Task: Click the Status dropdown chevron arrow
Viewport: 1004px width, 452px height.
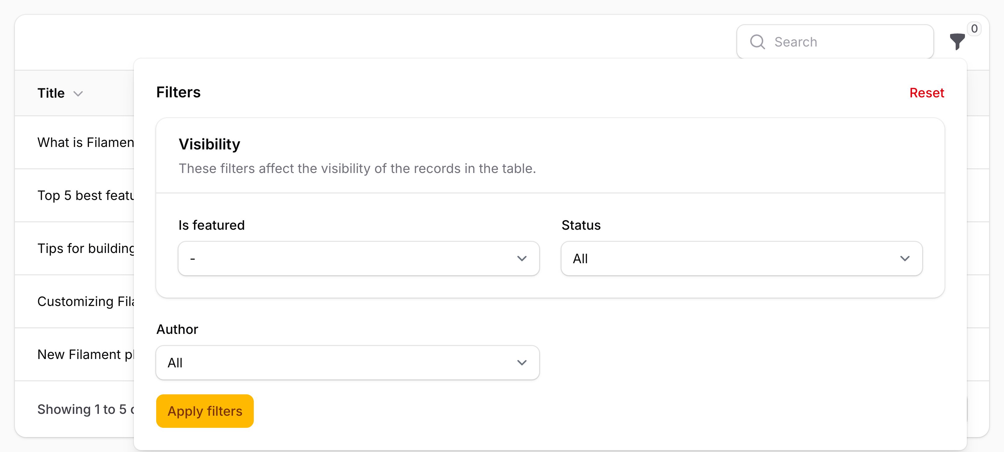Action: (x=905, y=259)
